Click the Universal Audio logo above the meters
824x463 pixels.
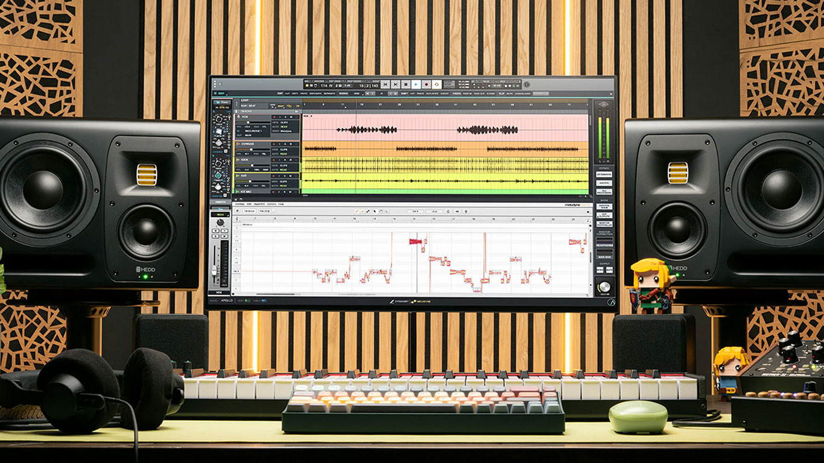tap(604, 106)
